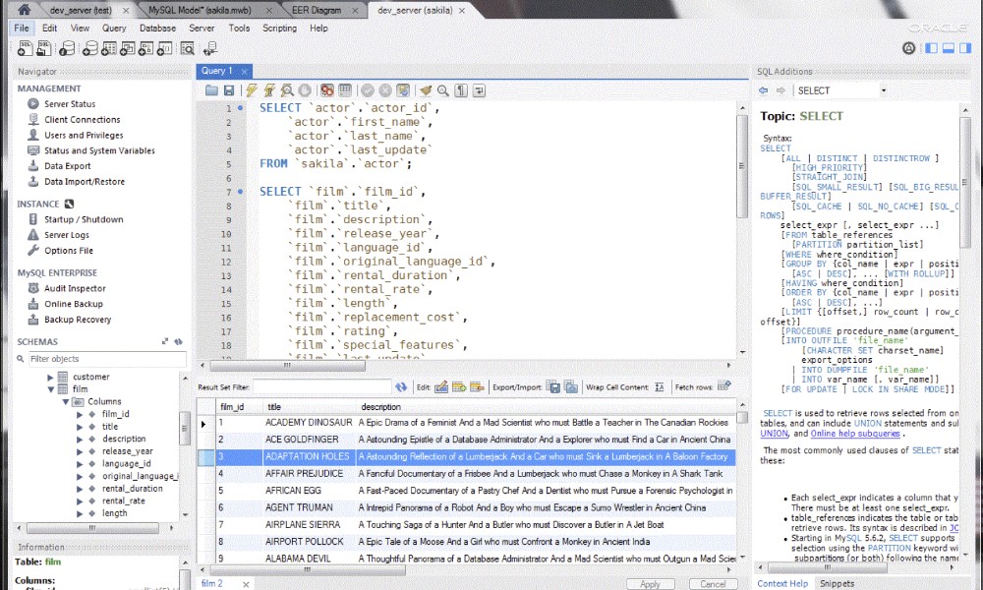The width and height of the screenshot is (983, 590).
Task: Reconnect to DBMS toolbar icon
Action: [210, 48]
